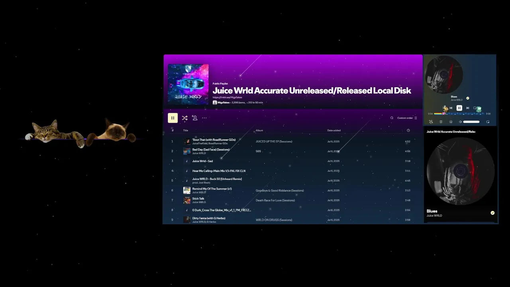
Task: Toggle now playing view icon
Action: pyautogui.click(x=451, y=122)
